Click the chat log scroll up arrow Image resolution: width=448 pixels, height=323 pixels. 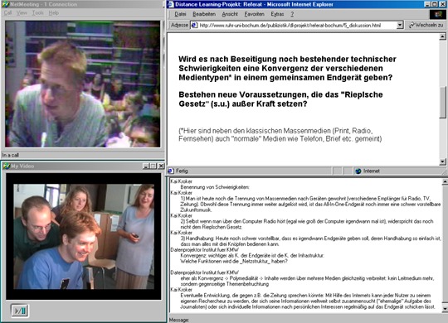(445, 181)
